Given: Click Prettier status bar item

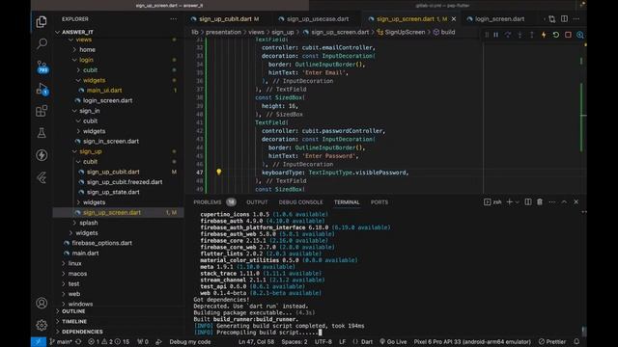Looking at the screenshot, I should (x=552, y=342).
